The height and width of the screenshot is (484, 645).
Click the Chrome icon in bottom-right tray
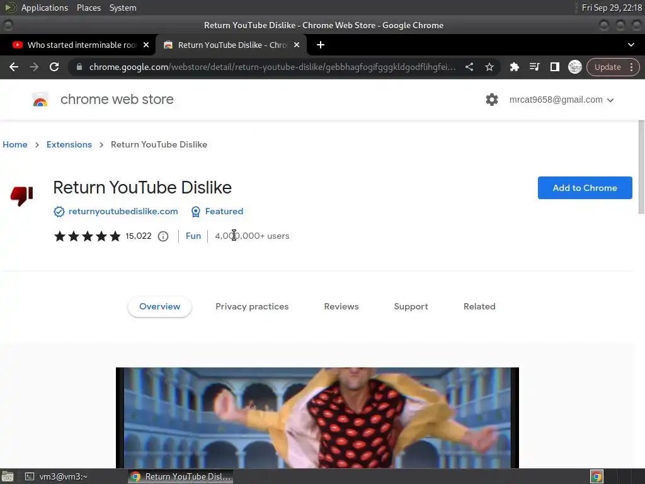coord(596,476)
